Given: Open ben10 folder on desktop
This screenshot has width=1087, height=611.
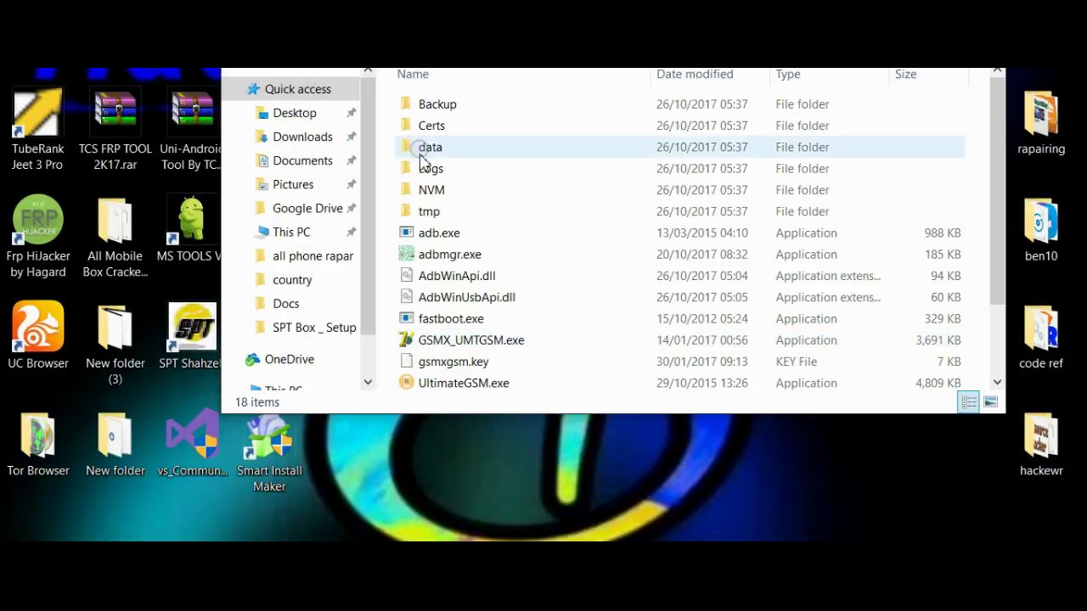Looking at the screenshot, I should 1041,230.
